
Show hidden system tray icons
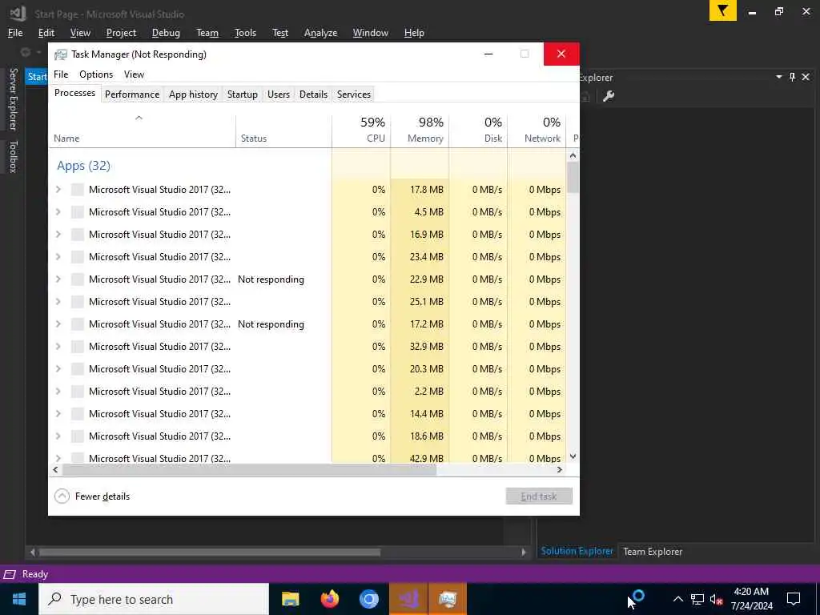[677, 599]
